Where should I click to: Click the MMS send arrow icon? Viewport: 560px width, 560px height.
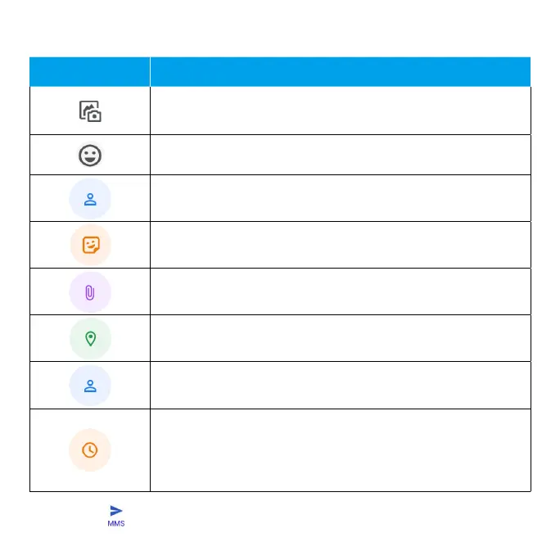pyautogui.click(x=116, y=511)
